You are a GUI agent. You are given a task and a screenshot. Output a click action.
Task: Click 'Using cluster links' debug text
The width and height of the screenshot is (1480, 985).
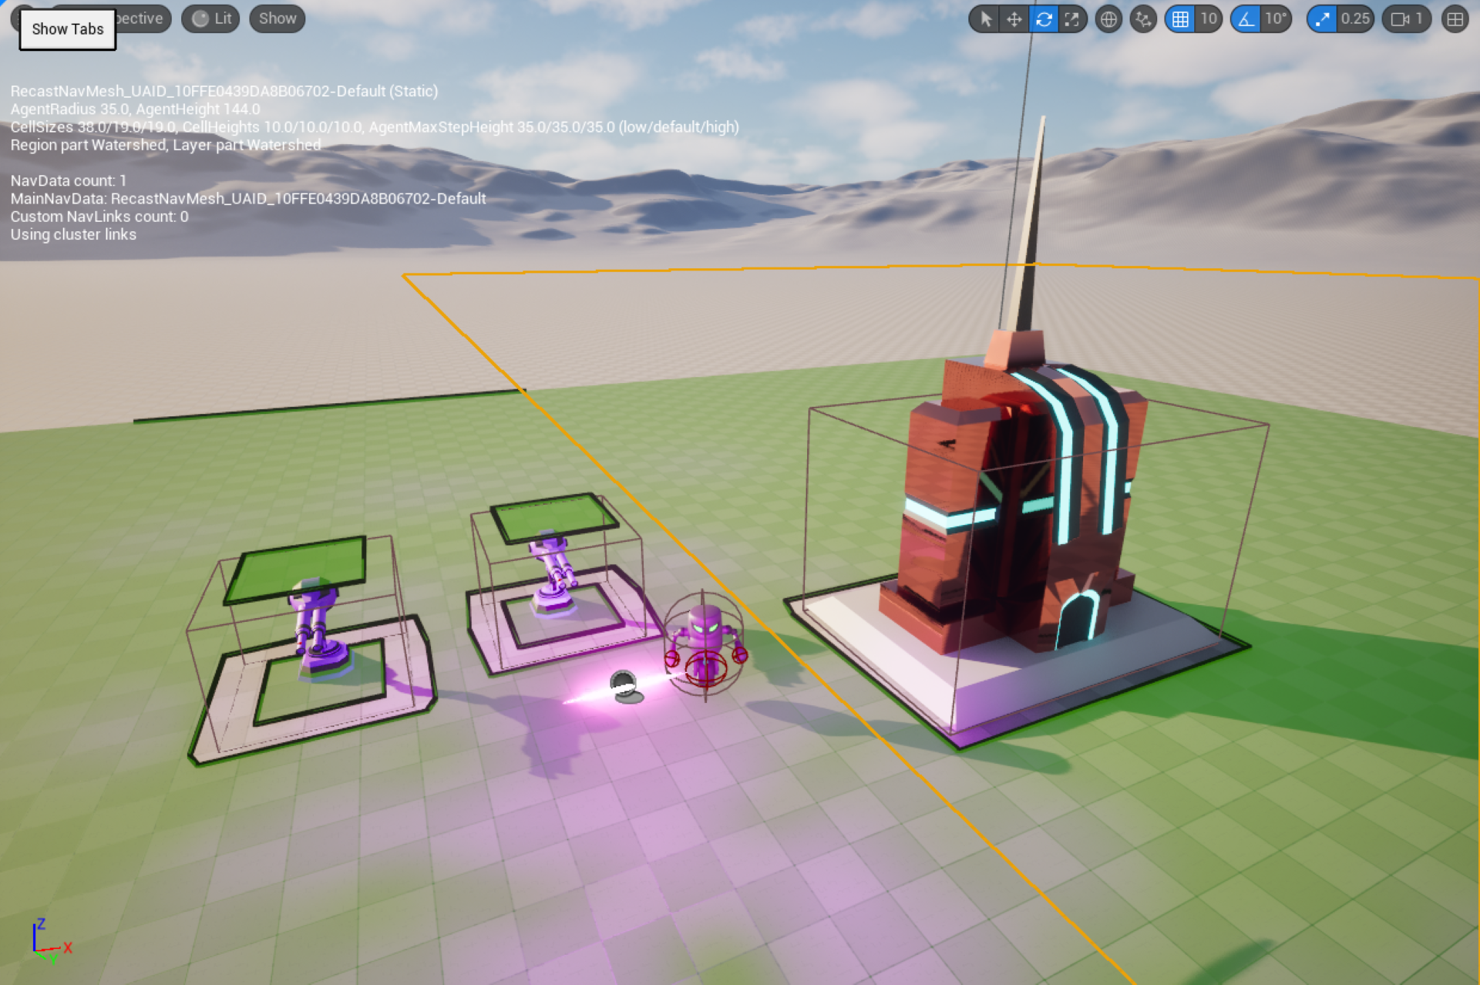click(73, 234)
